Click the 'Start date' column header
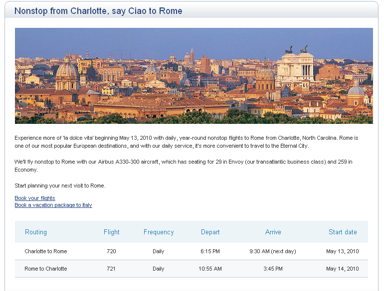The height and width of the screenshot is (291, 384). 343,232
